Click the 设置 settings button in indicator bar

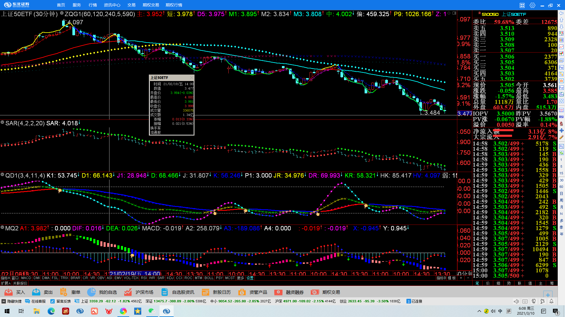tap(250, 278)
